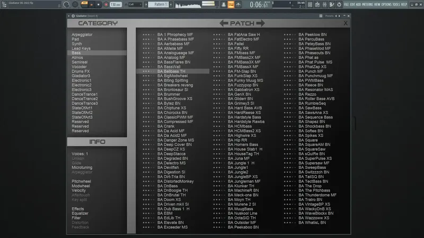Select previous preset arrow in plugin header
424x238 pixels.
[x=336, y=16]
